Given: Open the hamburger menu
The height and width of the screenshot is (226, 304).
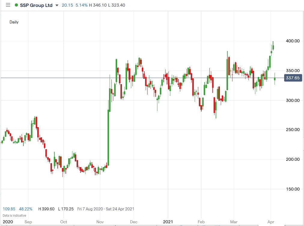Looking at the screenshot, I should pyautogui.click(x=8, y=5).
